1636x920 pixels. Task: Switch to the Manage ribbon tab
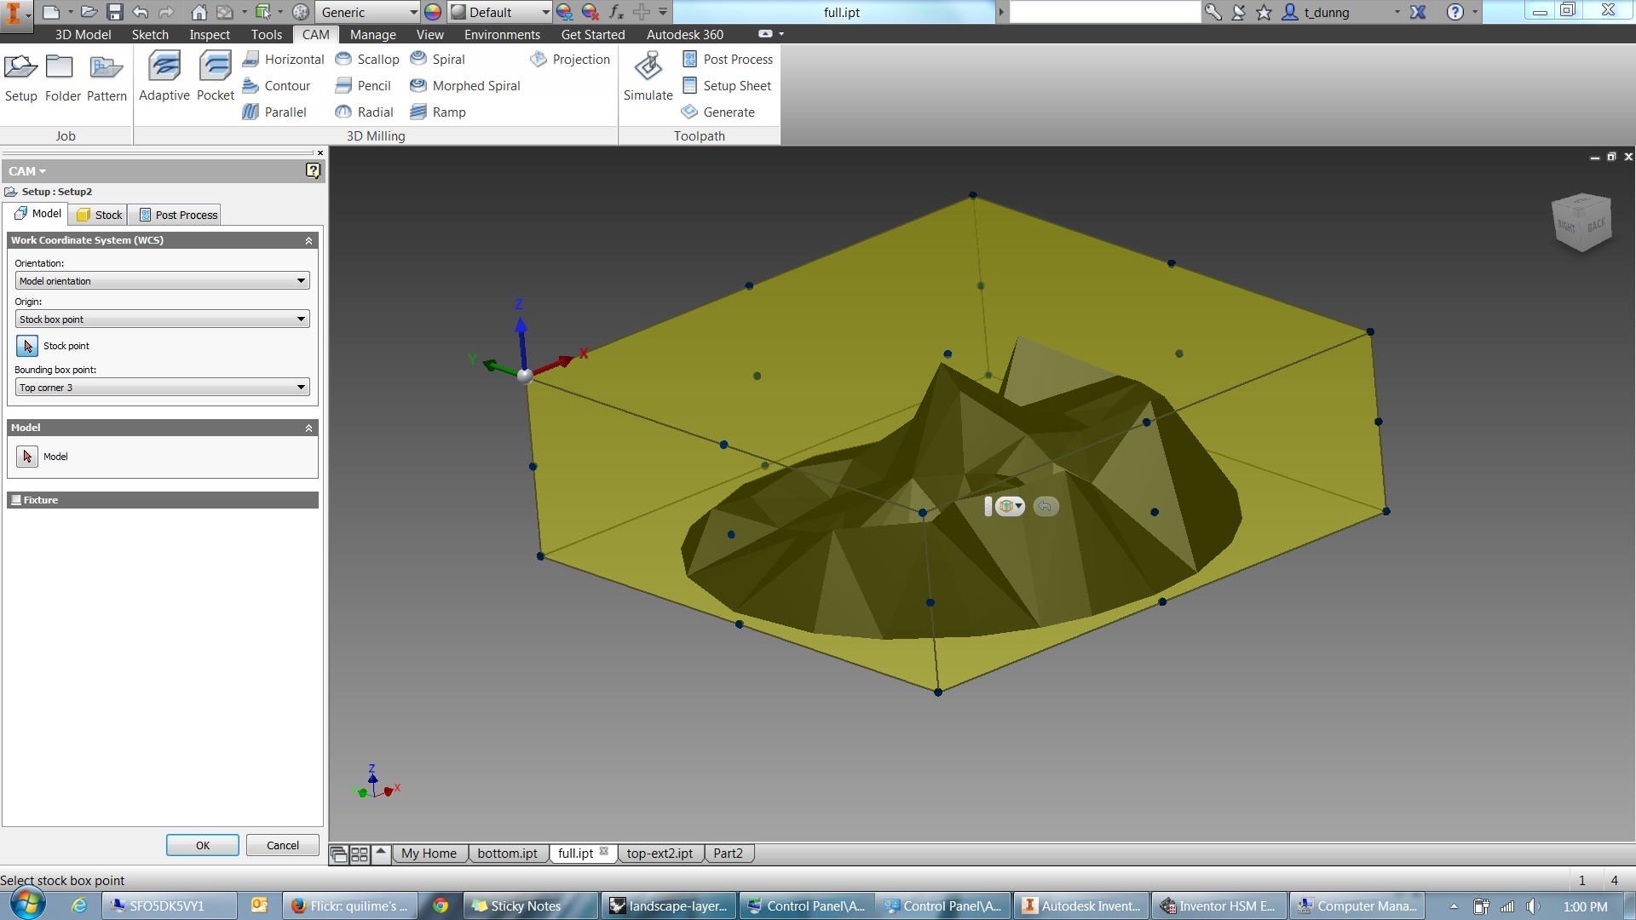coord(373,34)
